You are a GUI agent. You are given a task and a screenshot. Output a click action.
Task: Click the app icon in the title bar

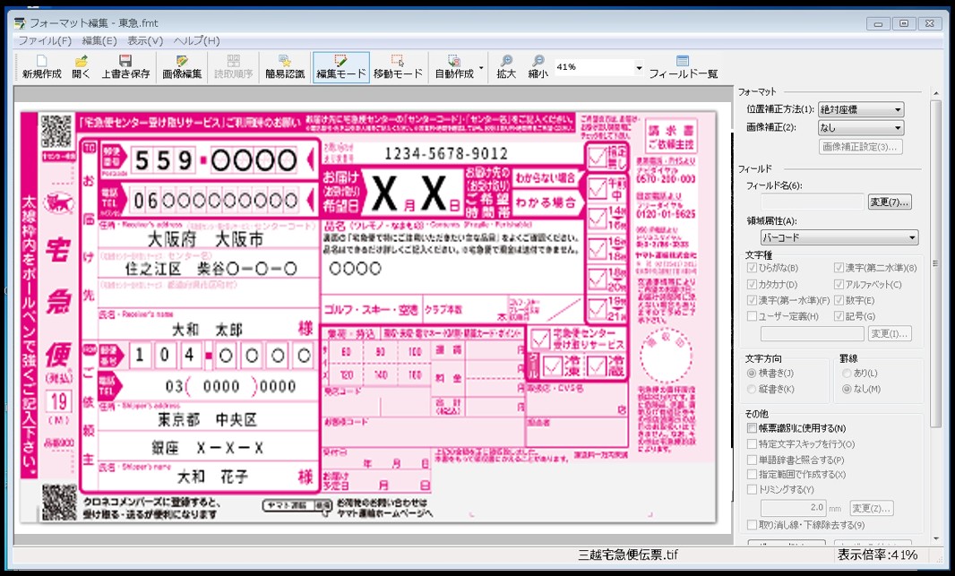tap(20, 23)
